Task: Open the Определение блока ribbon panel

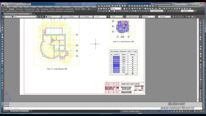Action: click(x=12, y=11)
